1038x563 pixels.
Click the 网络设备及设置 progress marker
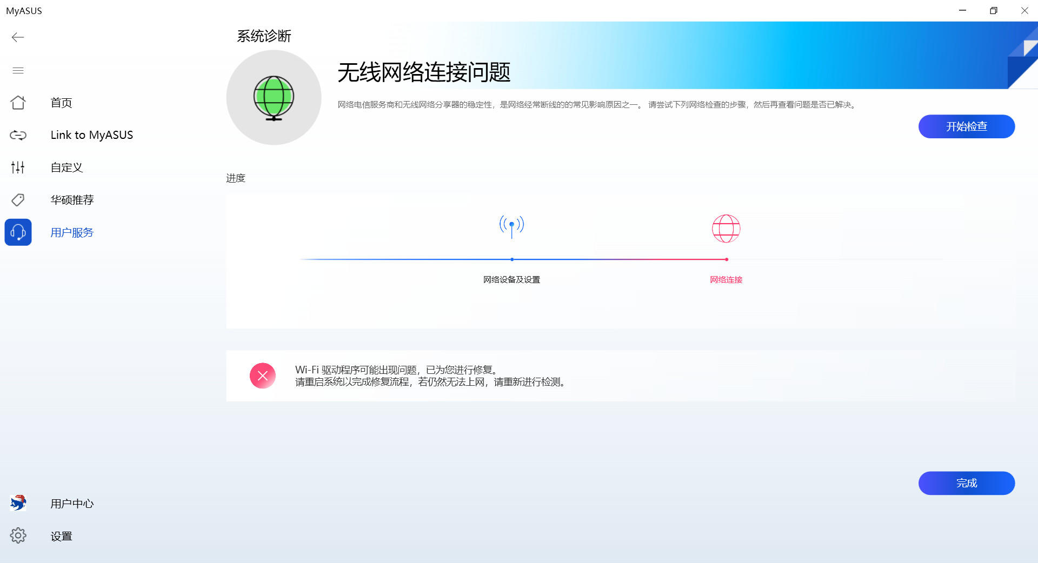[512, 259]
